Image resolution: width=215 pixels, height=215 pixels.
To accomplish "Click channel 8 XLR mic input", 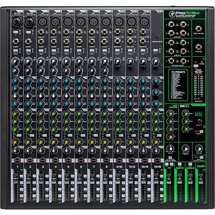I will [107, 22].
